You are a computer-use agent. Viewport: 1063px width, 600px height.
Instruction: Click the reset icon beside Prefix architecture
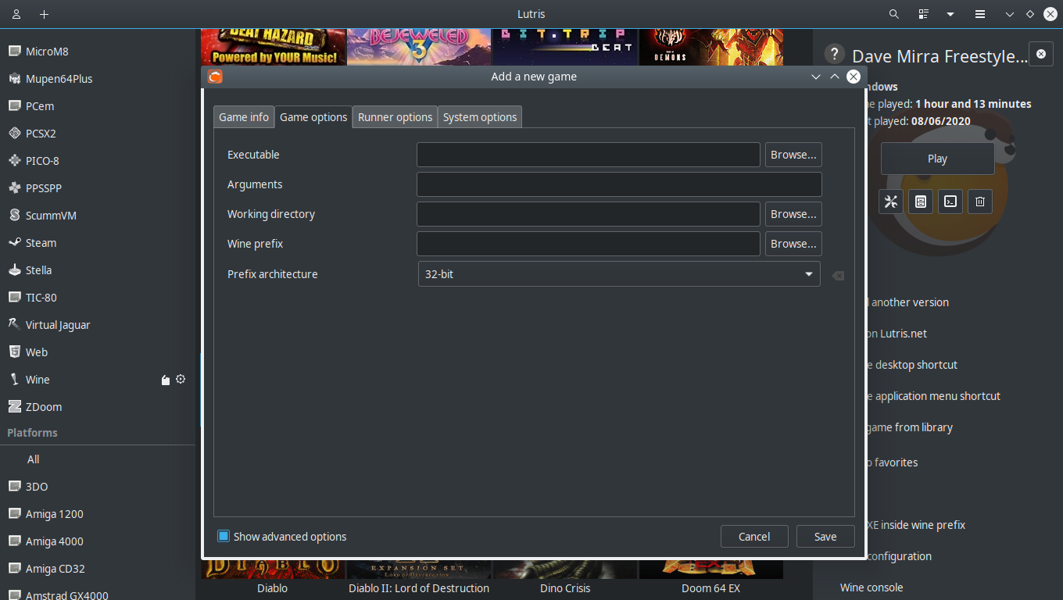coord(838,276)
